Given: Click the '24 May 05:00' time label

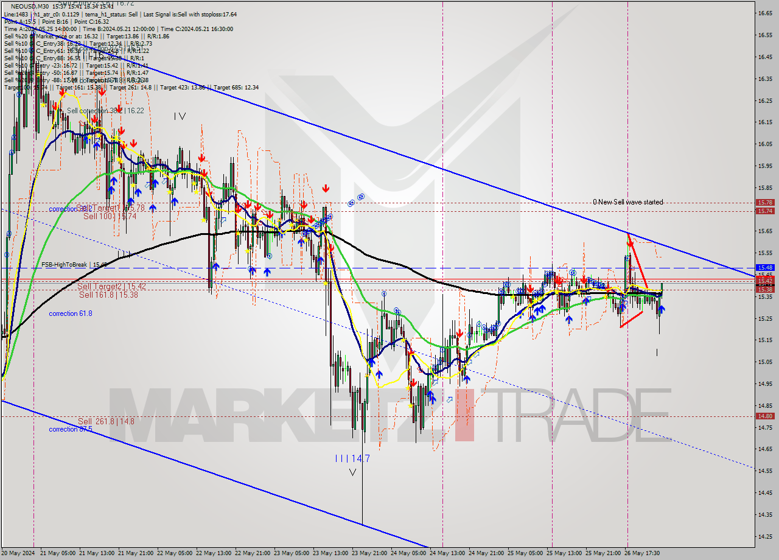Looking at the screenshot, I should point(408,553).
